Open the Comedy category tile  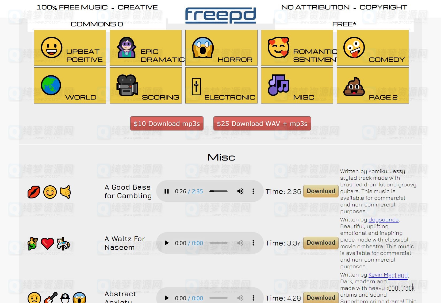(373, 48)
